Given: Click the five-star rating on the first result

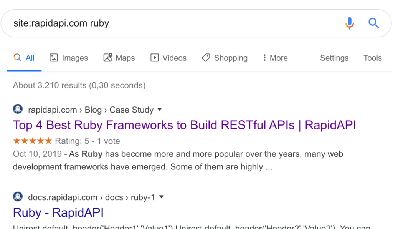Looking at the screenshot, I should click(32, 141).
